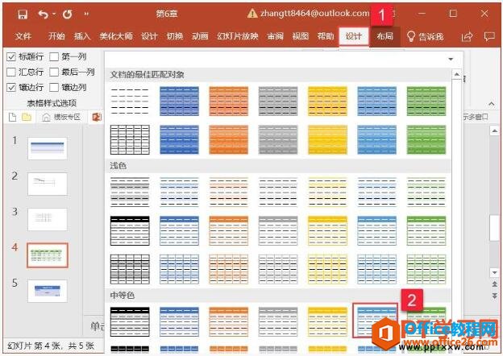
Task: Apply black grid light table style
Action: [x=130, y=270]
